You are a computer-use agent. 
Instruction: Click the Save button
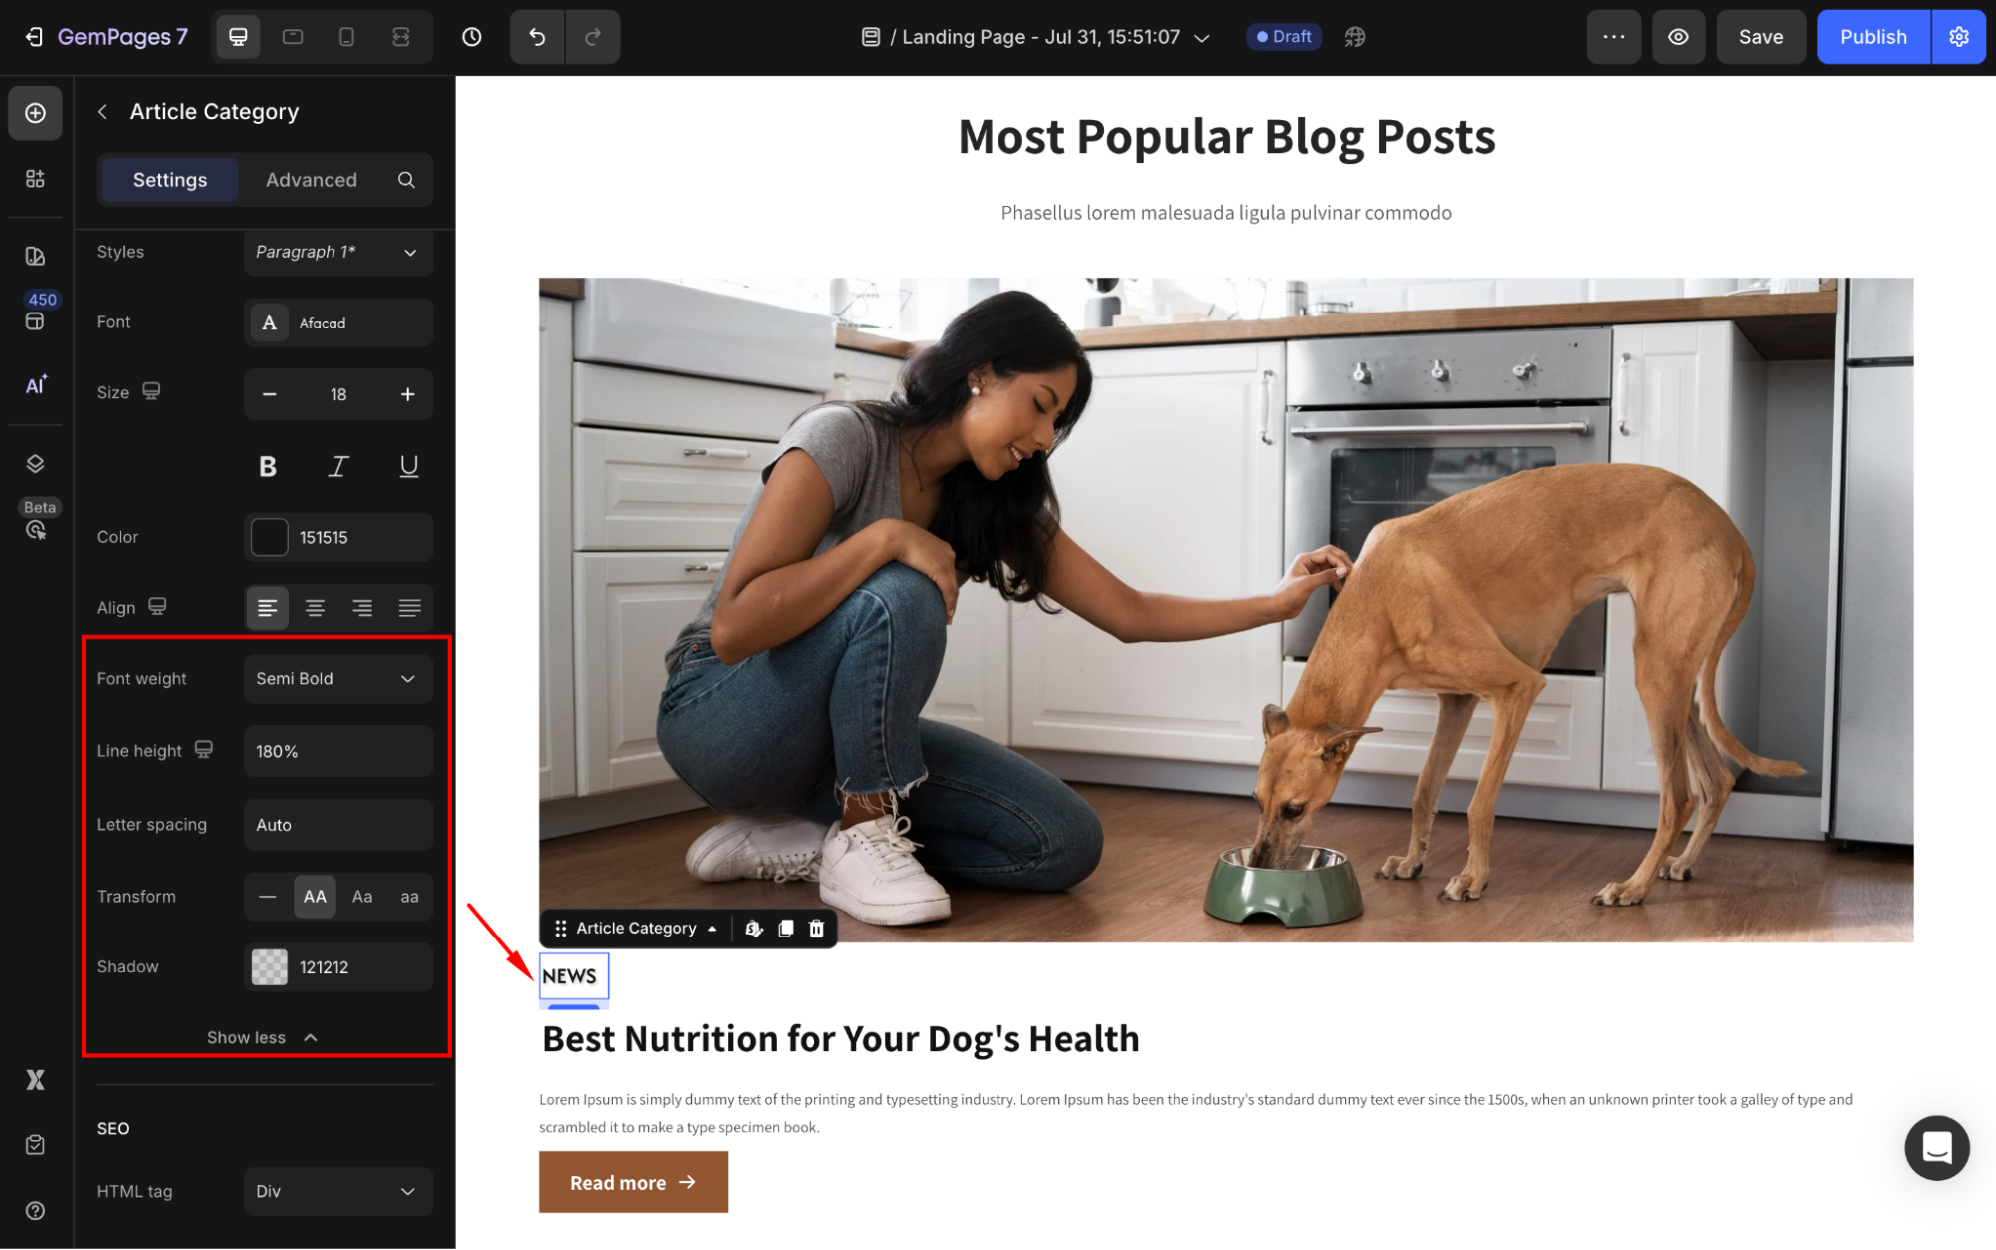[x=1760, y=37]
